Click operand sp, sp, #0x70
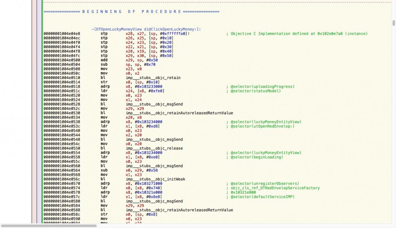396x228 pixels. coord(141,64)
